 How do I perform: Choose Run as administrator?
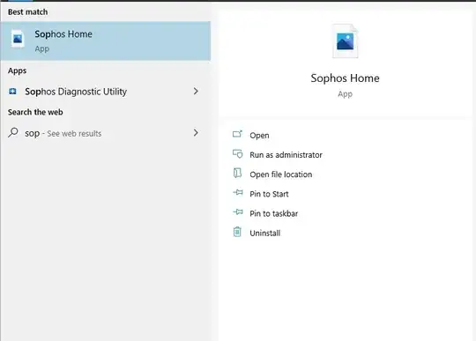[286, 155]
